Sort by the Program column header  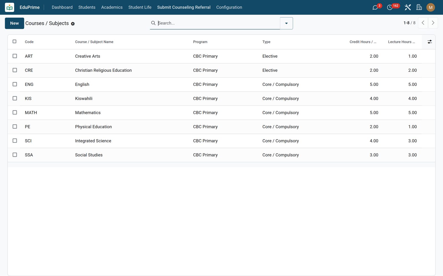[x=200, y=42]
